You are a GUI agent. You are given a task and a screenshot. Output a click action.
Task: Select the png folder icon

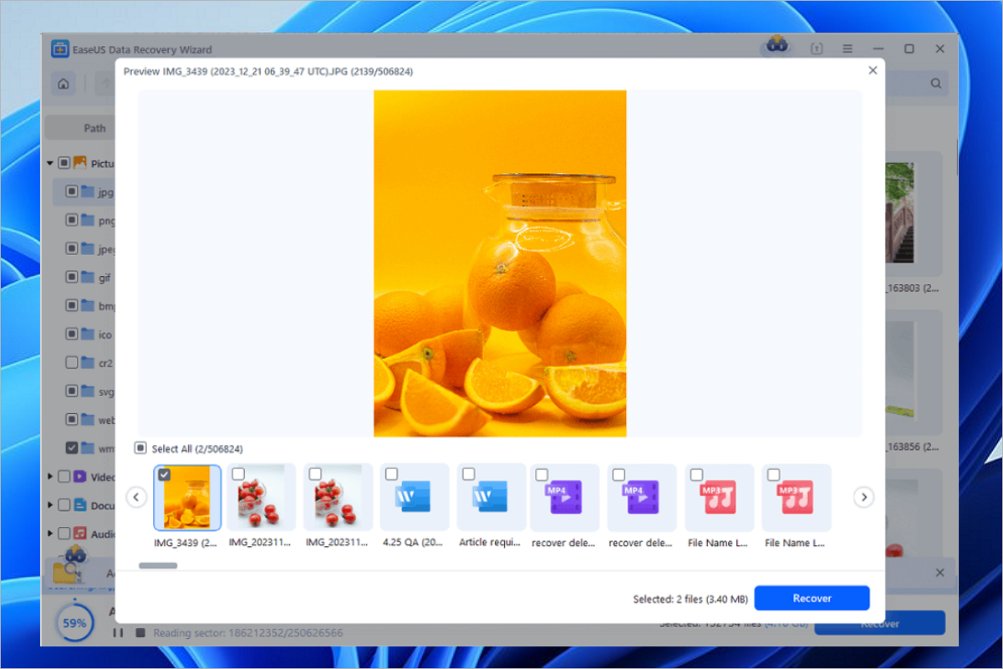click(x=88, y=221)
